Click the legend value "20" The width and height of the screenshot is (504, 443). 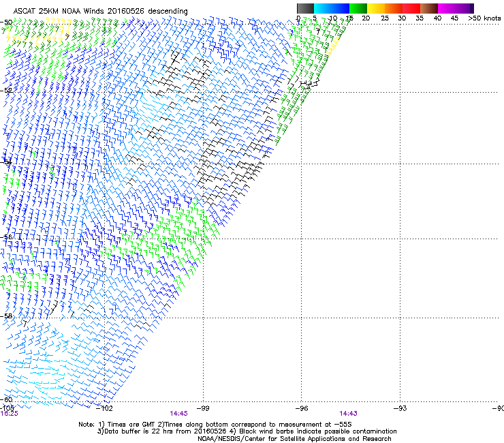(x=366, y=18)
